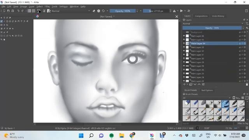Open the fill patterns toolbar button
The image size is (249, 140).
tap(33, 11)
